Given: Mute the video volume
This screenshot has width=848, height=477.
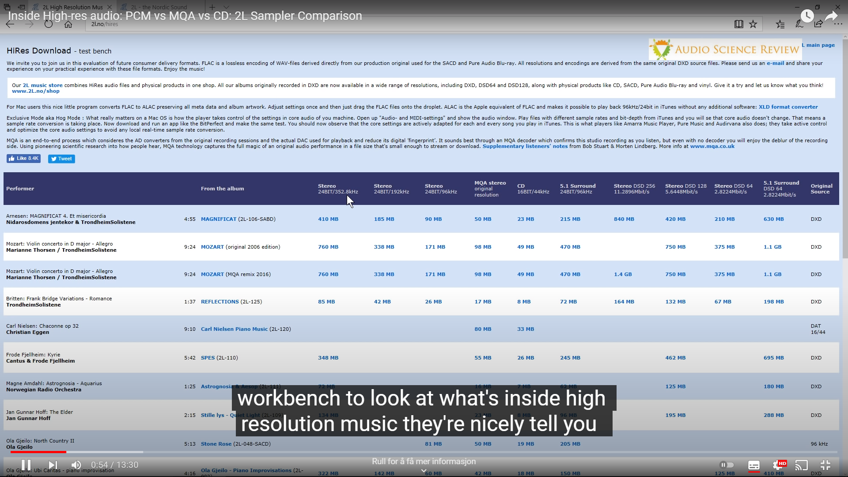Looking at the screenshot, I should click(76, 465).
